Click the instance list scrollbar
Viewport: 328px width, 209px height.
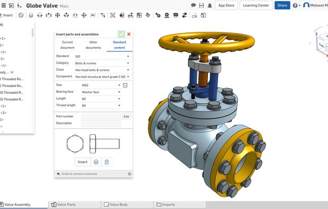(32, 33)
